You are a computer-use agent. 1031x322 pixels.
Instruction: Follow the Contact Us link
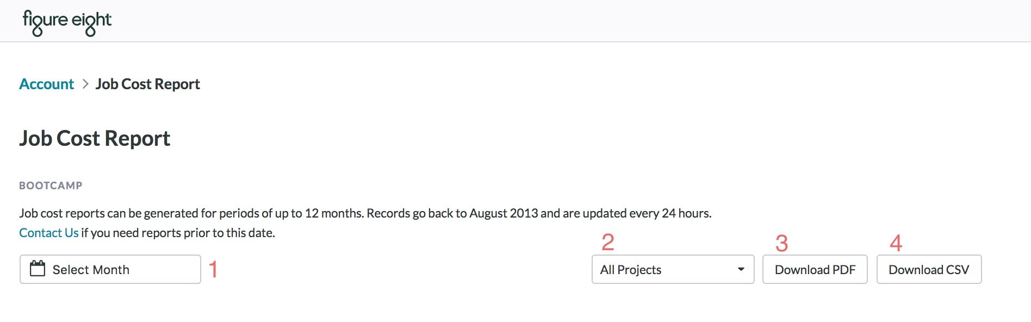pos(49,233)
